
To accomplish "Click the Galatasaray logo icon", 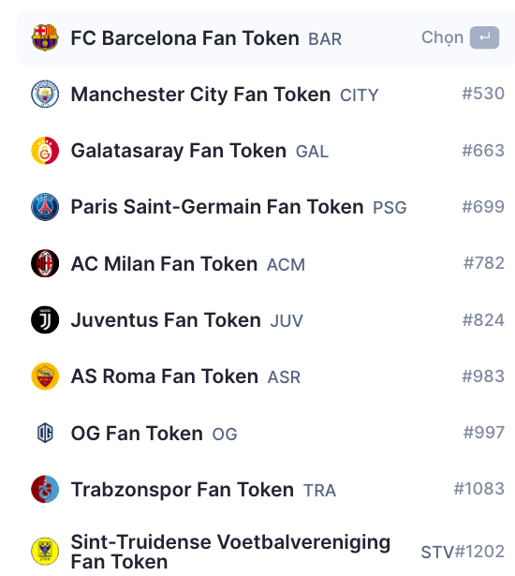I will (x=45, y=151).
